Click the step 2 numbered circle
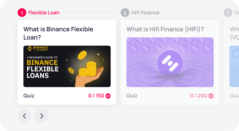The width and height of the screenshot is (239, 131). coord(125,13)
